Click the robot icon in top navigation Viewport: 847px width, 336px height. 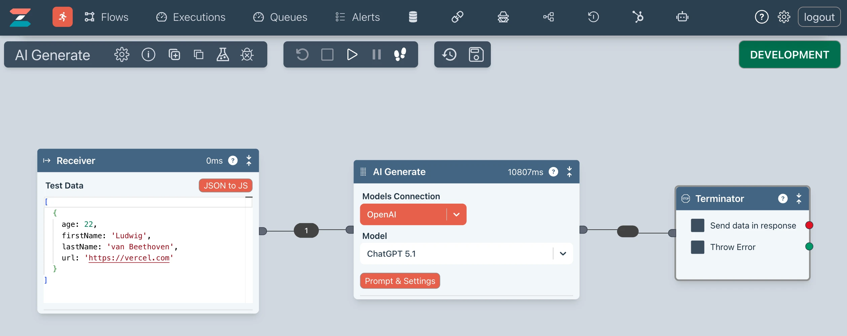(x=682, y=17)
